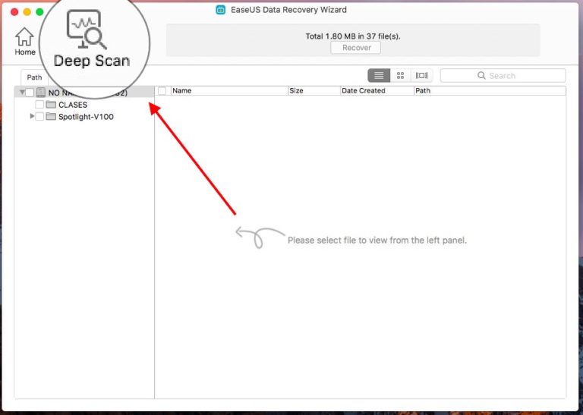Tick the CLASES folder checkbox
The width and height of the screenshot is (583, 415).
[x=39, y=105]
